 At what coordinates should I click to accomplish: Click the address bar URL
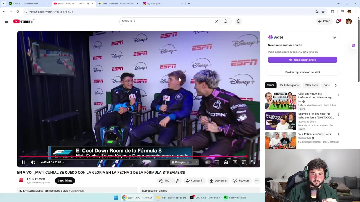point(51,12)
